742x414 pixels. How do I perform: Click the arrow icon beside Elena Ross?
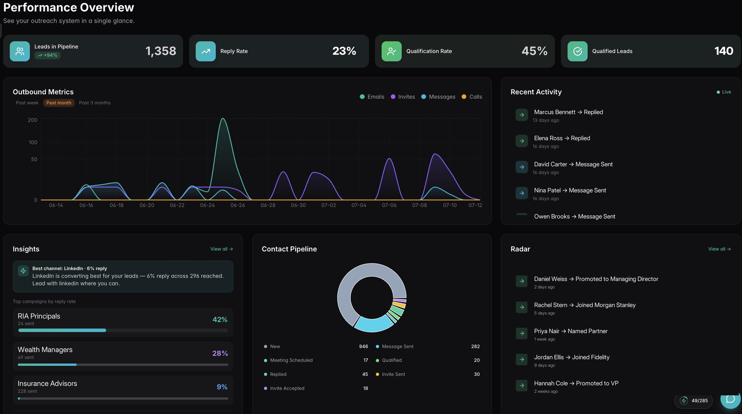click(x=522, y=141)
